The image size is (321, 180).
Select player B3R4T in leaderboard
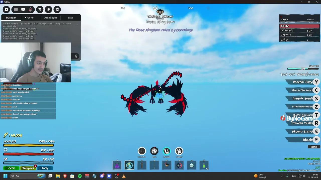[x=299, y=39]
